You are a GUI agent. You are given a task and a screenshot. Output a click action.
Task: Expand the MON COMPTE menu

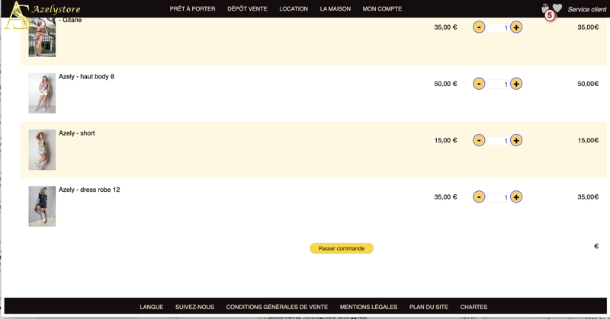coord(382,9)
